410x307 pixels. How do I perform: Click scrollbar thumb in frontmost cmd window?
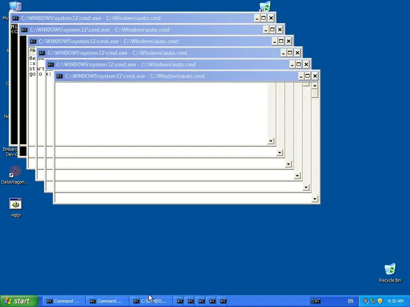(x=315, y=94)
